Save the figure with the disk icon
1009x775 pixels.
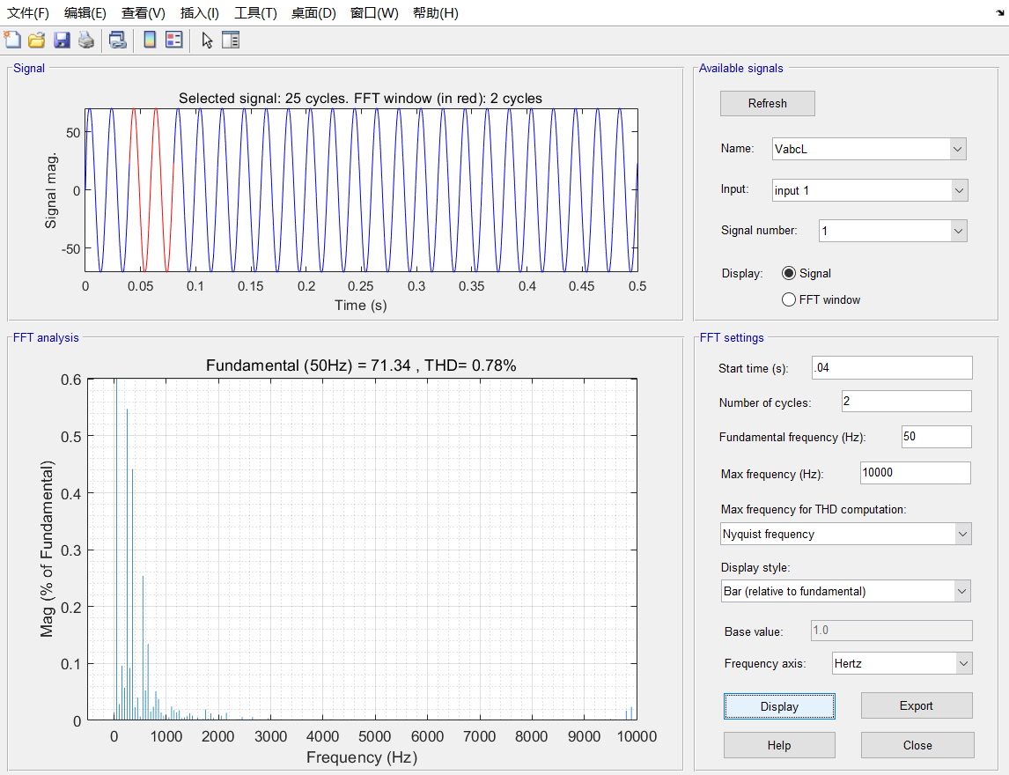61,40
